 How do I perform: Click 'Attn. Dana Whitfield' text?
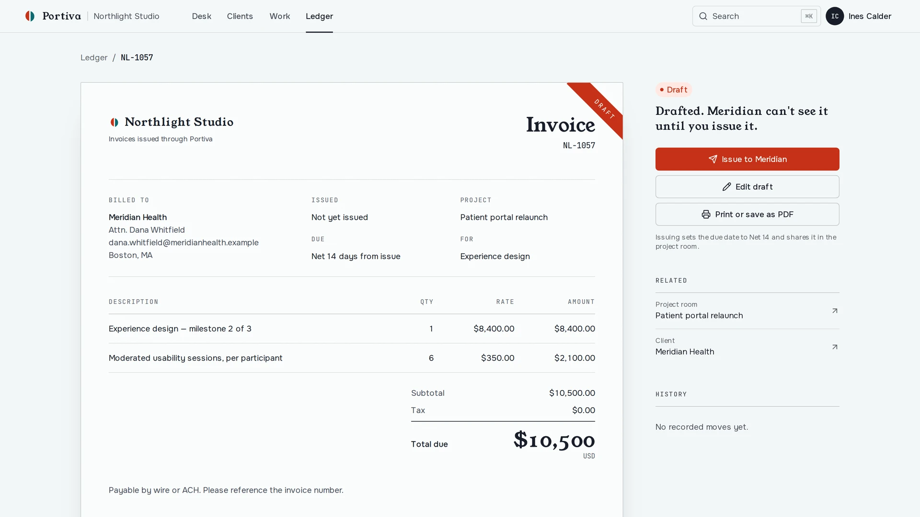[x=147, y=230]
